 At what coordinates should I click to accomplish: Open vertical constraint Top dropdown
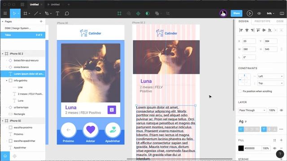pyautogui.click(x=270, y=83)
